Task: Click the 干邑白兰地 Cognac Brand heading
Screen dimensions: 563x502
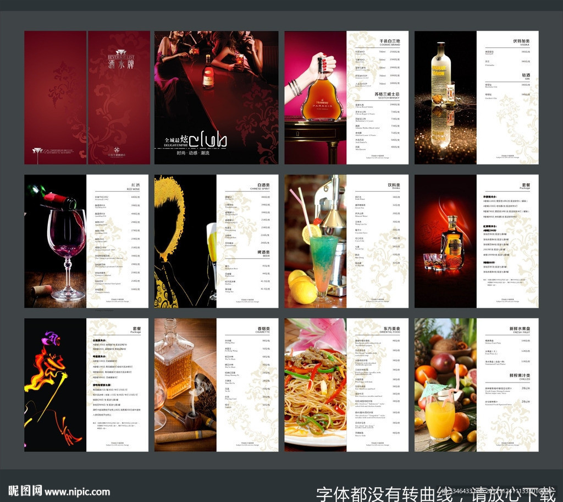Action: [x=389, y=42]
